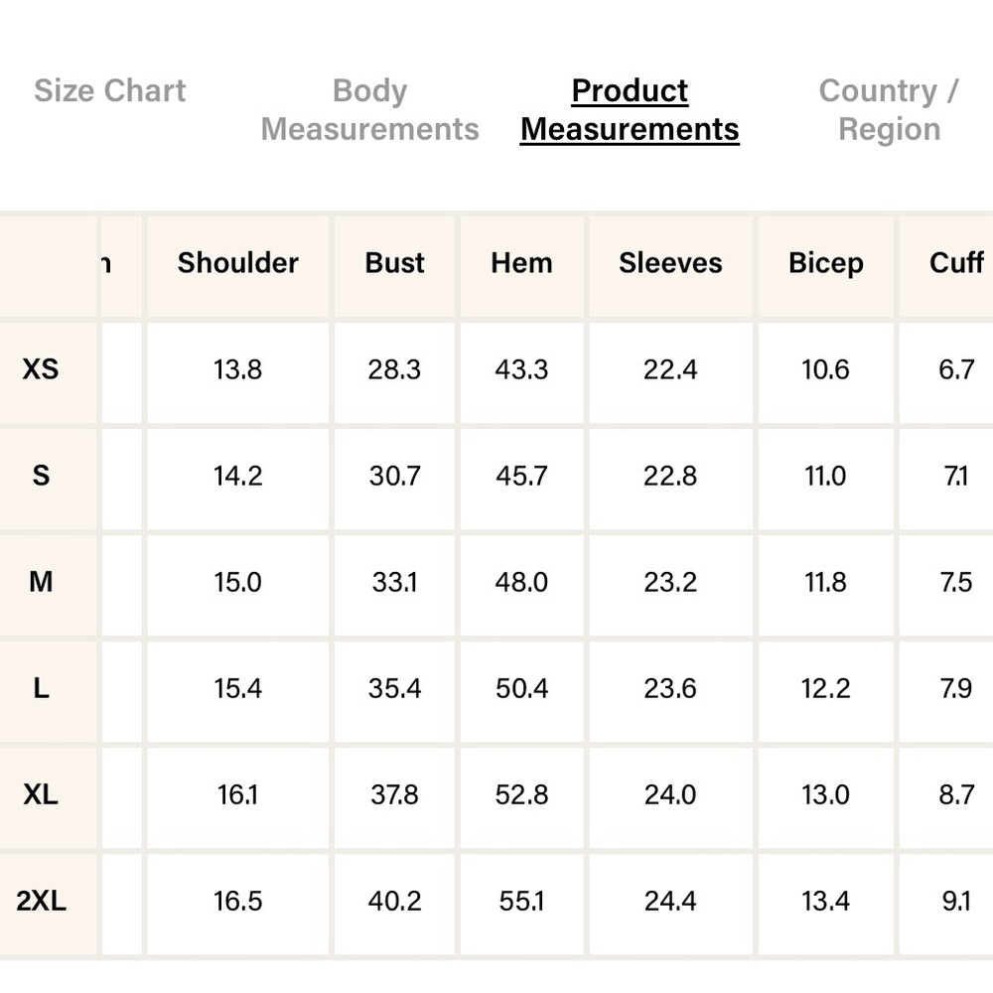Click the Cuff column header
This screenshot has height=993, width=993.
click(956, 263)
